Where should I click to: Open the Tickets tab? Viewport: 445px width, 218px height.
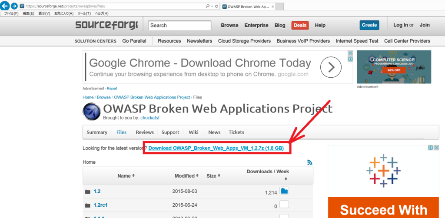tap(236, 132)
